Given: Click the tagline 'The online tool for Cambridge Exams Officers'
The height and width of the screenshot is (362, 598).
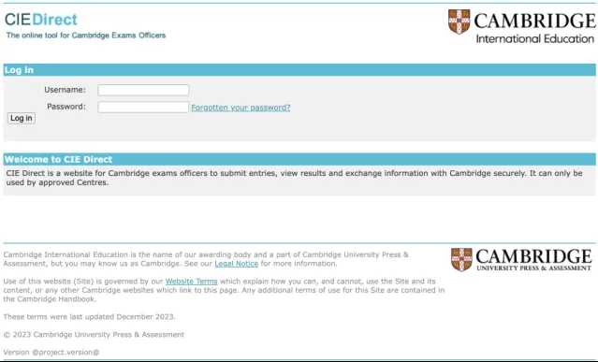Looking at the screenshot, I should coord(86,36).
